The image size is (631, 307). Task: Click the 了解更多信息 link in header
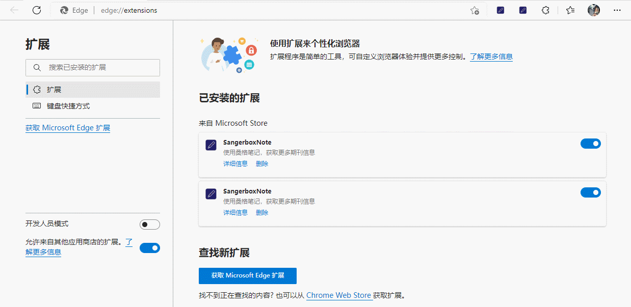point(491,57)
